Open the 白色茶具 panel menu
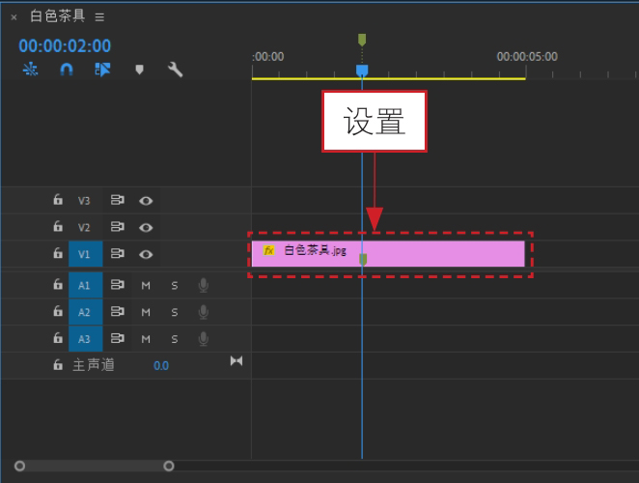Image resolution: width=639 pixels, height=483 pixels. pos(99,17)
